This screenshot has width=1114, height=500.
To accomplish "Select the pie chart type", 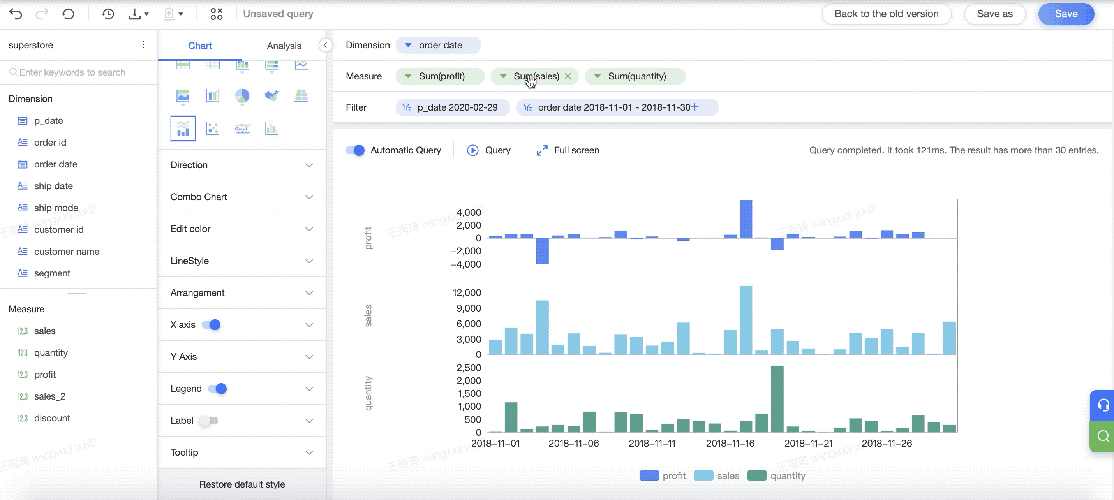I will 242,96.
